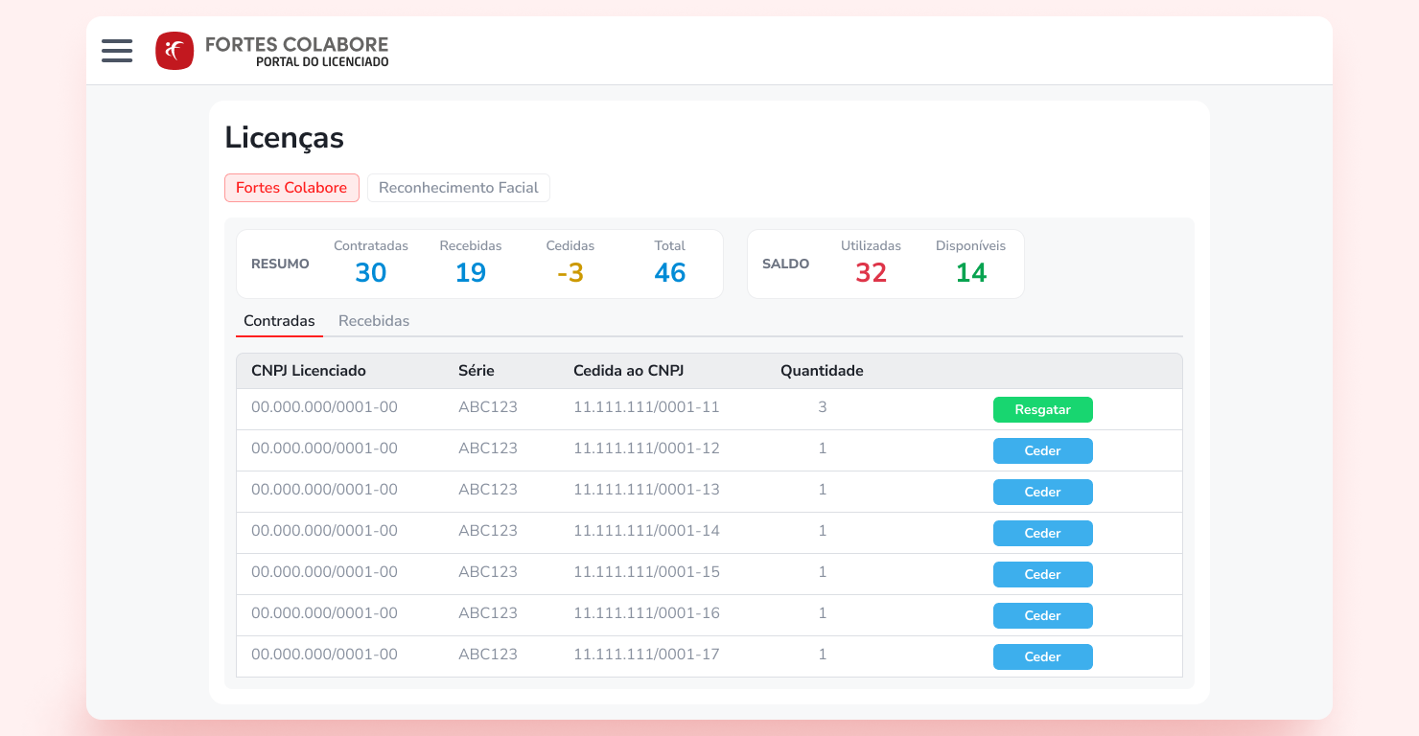Image resolution: width=1419 pixels, height=736 pixels.
Task: Select the Fortes Colabore filter
Action: [291, 188]
